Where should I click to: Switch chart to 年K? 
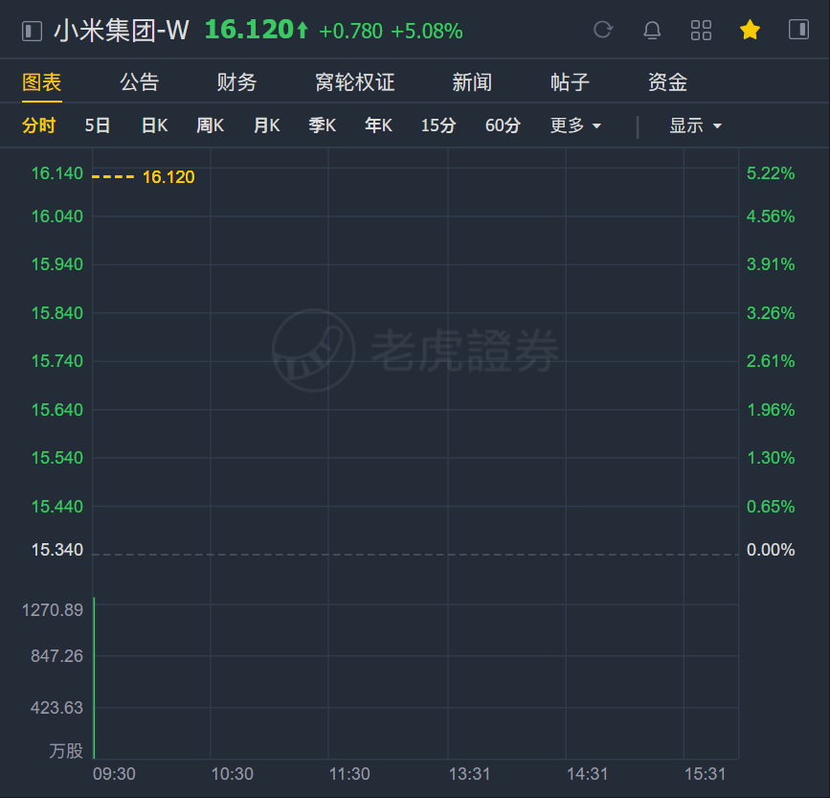tap(378, 125)
